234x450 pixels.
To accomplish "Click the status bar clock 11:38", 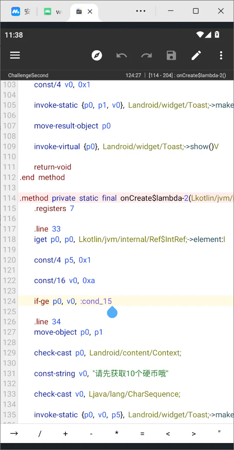I will (14, 35).
